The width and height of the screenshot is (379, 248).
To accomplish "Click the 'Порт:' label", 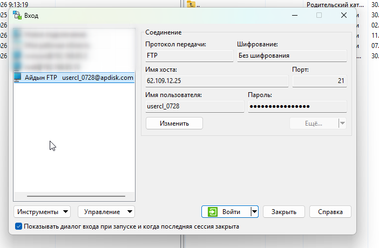I will click(x=300, y=70).
